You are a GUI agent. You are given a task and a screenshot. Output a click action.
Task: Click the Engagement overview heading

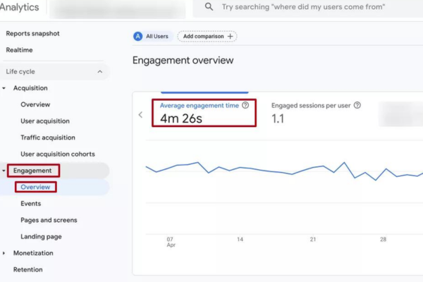pos(183,60)
